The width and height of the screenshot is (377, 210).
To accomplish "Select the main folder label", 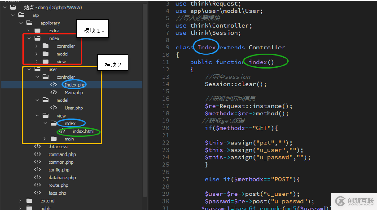I will [x=69, y=139].
